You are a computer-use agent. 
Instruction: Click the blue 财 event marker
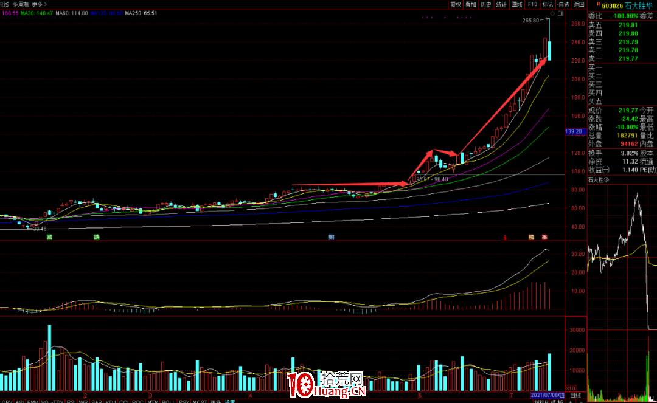(332, 237)
